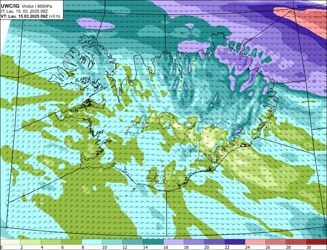This screenshot has height=250, width=327.
Task: Click the legend value 20
Action: click(x=207, y=247)
